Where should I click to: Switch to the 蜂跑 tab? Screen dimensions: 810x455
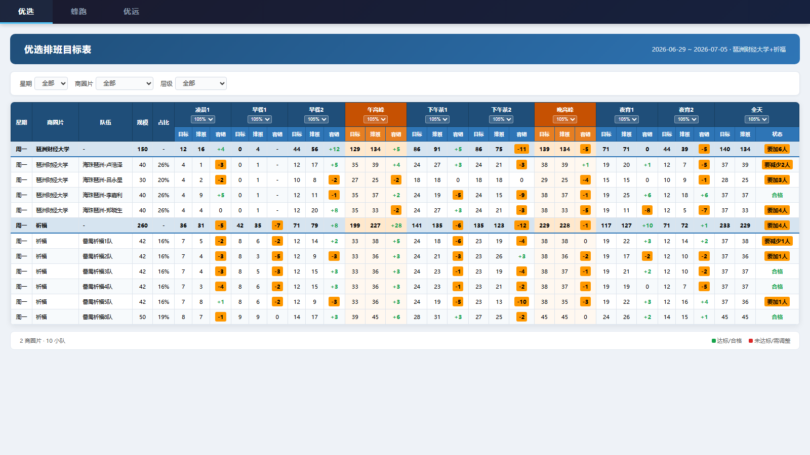click(x=78, y=12)
